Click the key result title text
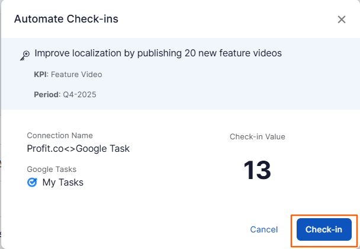 point(158,53)
